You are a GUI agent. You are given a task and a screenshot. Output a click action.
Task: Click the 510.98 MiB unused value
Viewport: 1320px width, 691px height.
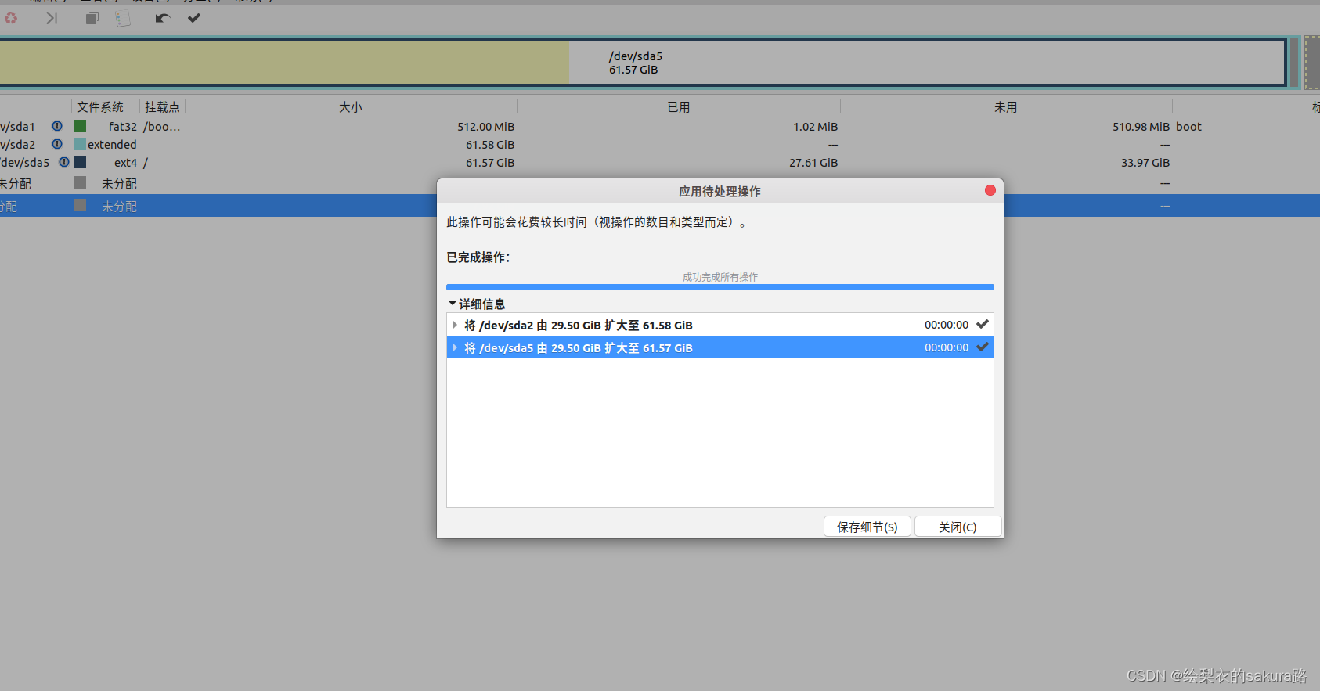pos(1141,127)
